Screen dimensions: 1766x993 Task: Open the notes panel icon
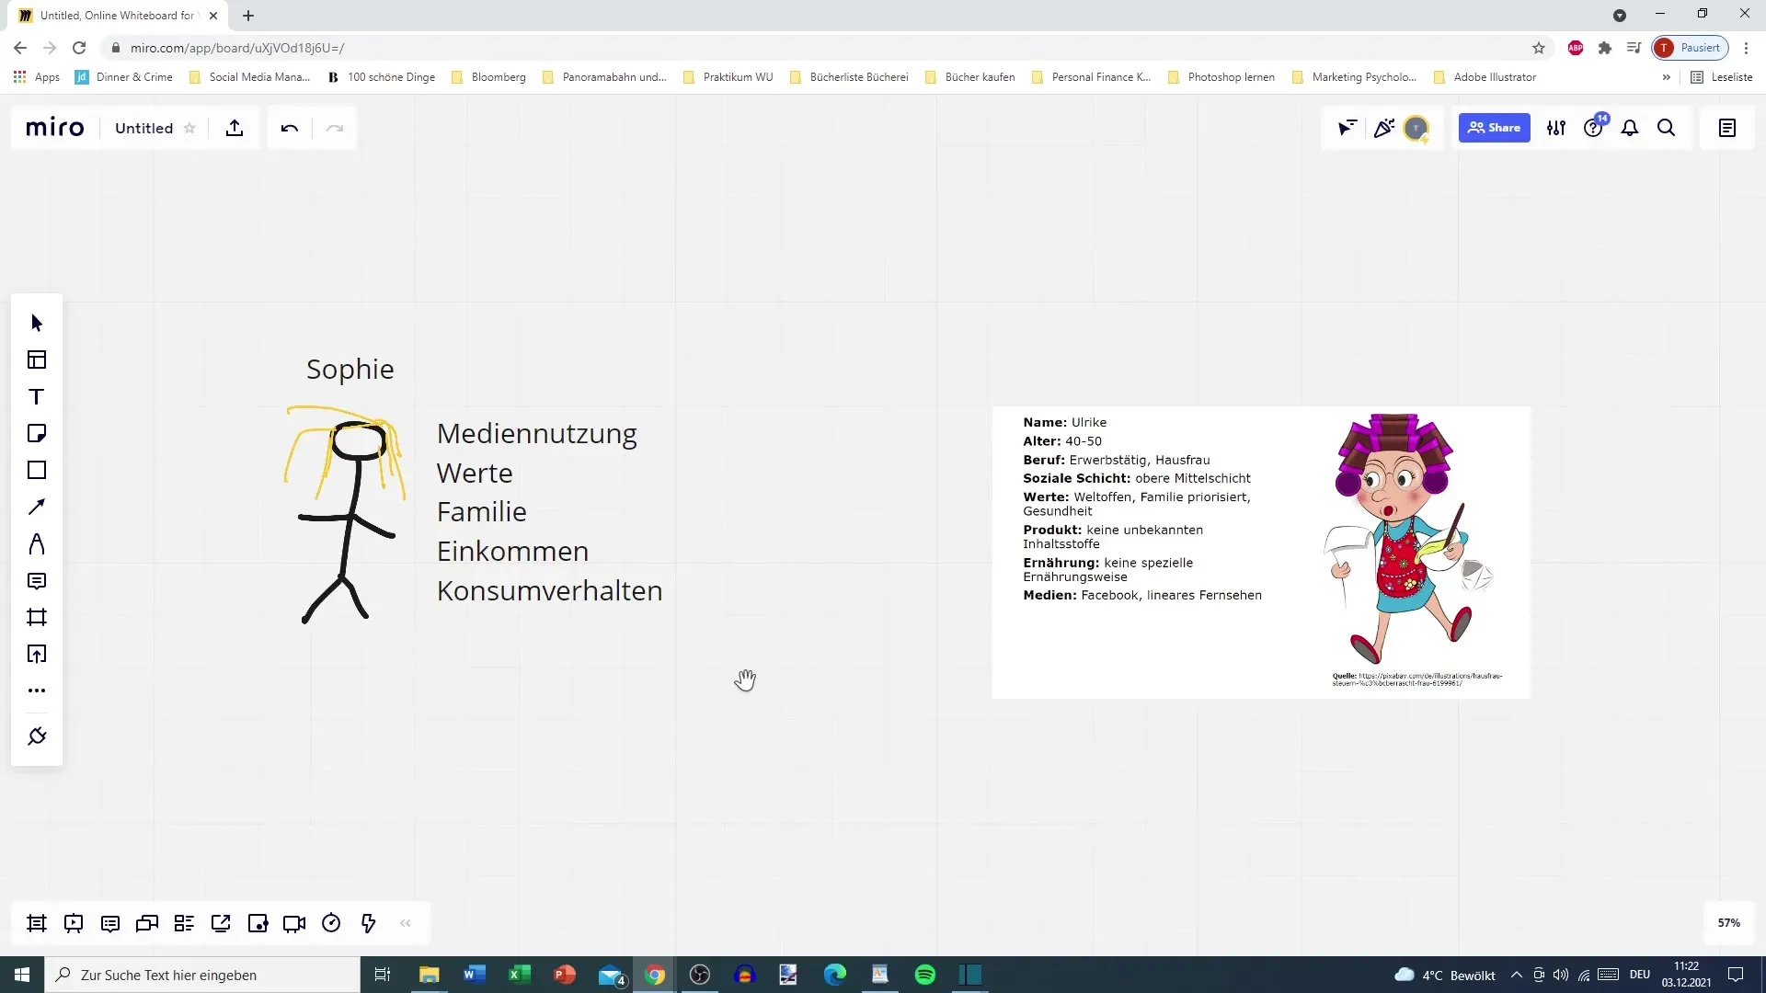1727,128
